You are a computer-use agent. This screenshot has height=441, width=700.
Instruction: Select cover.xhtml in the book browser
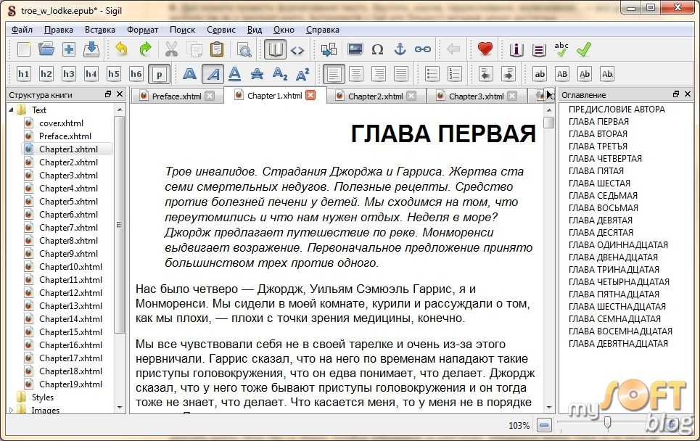click(x=61, y=123)
